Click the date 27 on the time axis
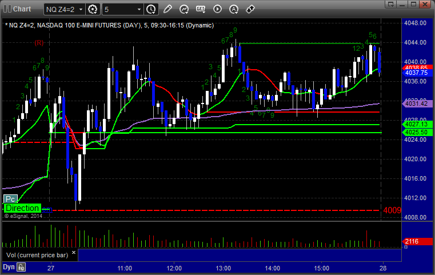The image size is (435, 275). click(x=50, y=268)
